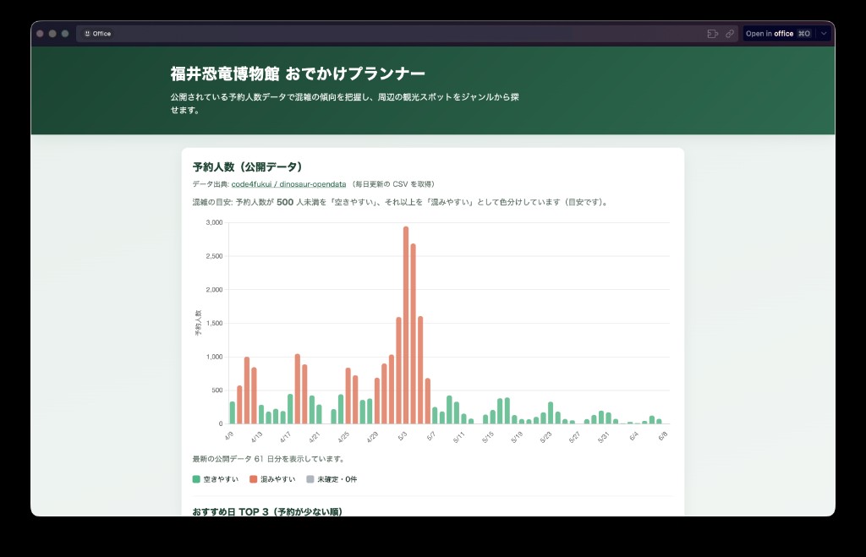Open the code4fukui / dinosaur-opendata link
The image size is (866, 557).
(x=288, y=183)
